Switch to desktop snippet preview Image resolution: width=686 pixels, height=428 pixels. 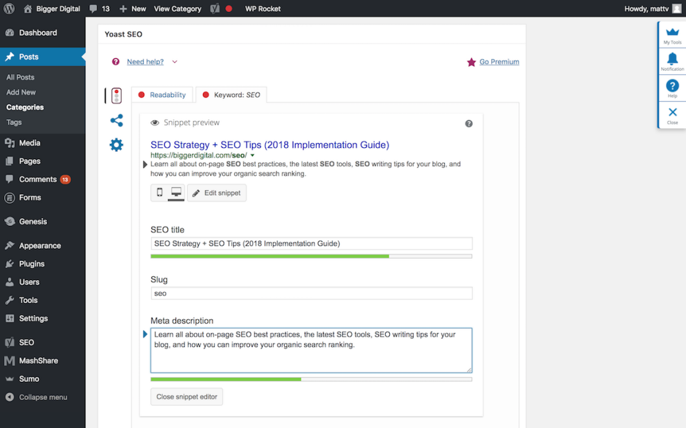176,193
